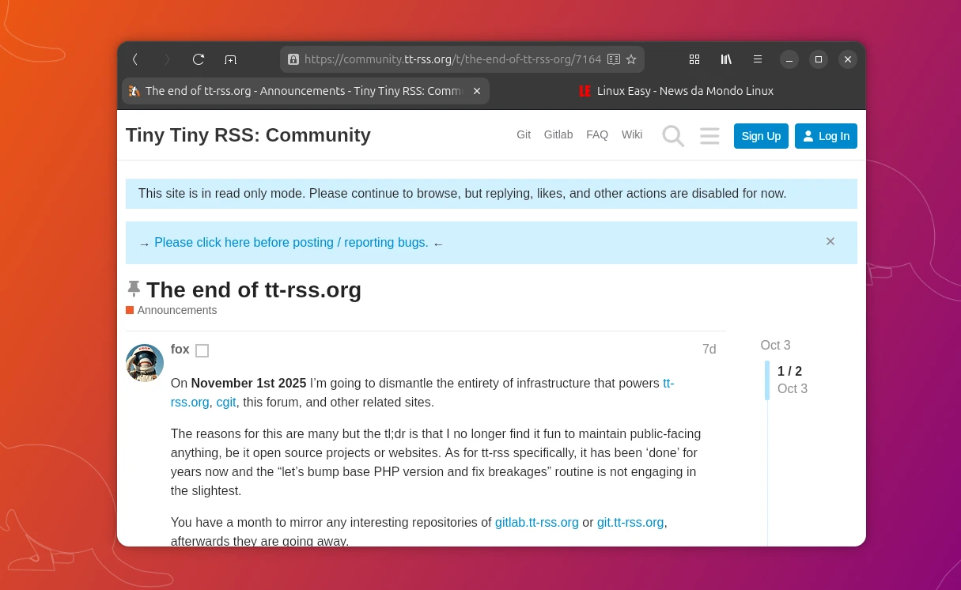Open fox's avatar picture
This screenshot has height=590, width=961.
pos(144,363)
